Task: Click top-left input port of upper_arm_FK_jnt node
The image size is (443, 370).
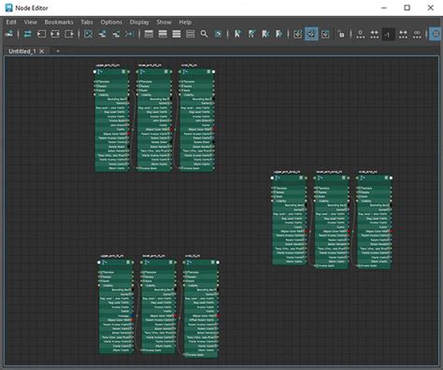Action: pyautogui.click(x=95, y=72)
